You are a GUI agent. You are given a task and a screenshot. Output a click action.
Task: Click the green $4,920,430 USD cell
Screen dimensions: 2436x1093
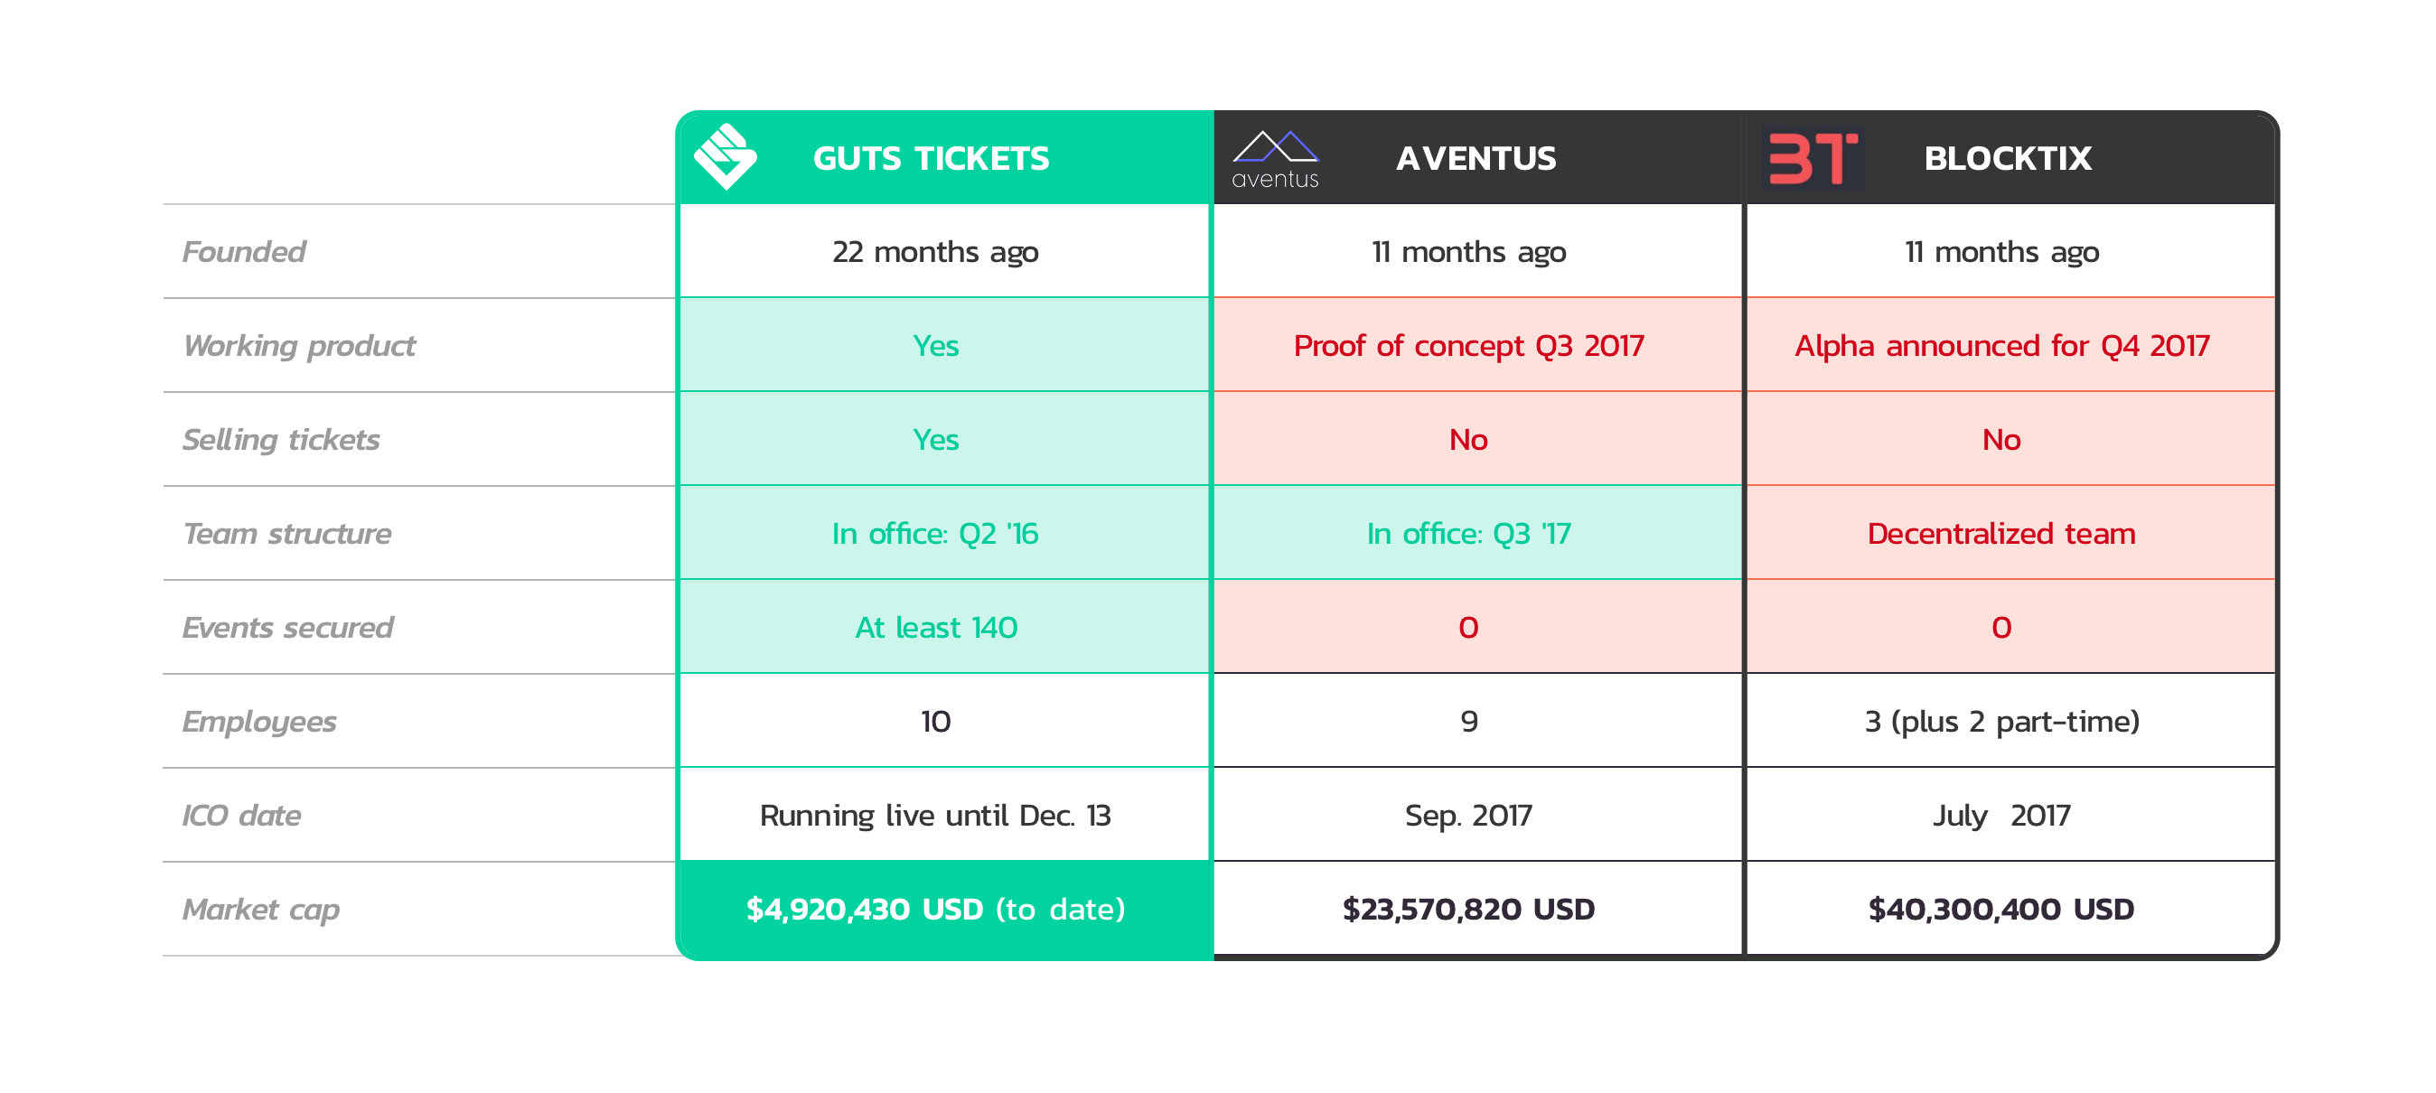[x=945, y=909]
